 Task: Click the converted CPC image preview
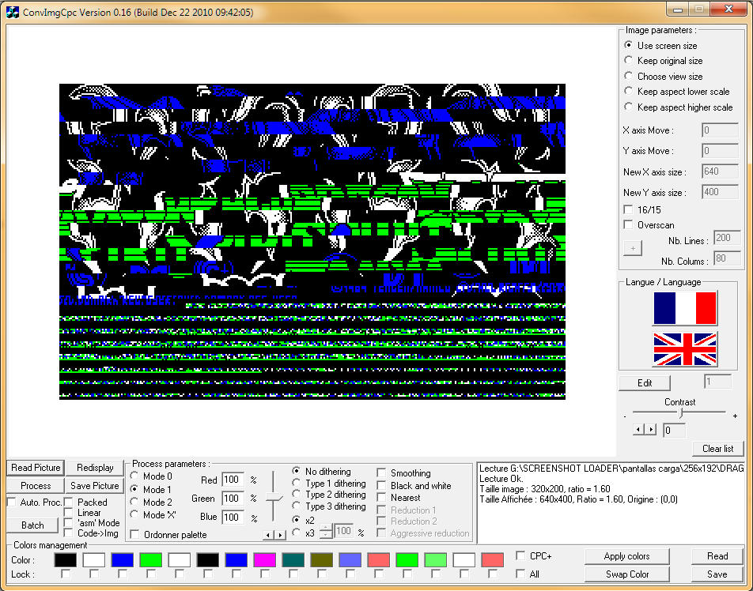pyautogui.click(x=312, y=241)
